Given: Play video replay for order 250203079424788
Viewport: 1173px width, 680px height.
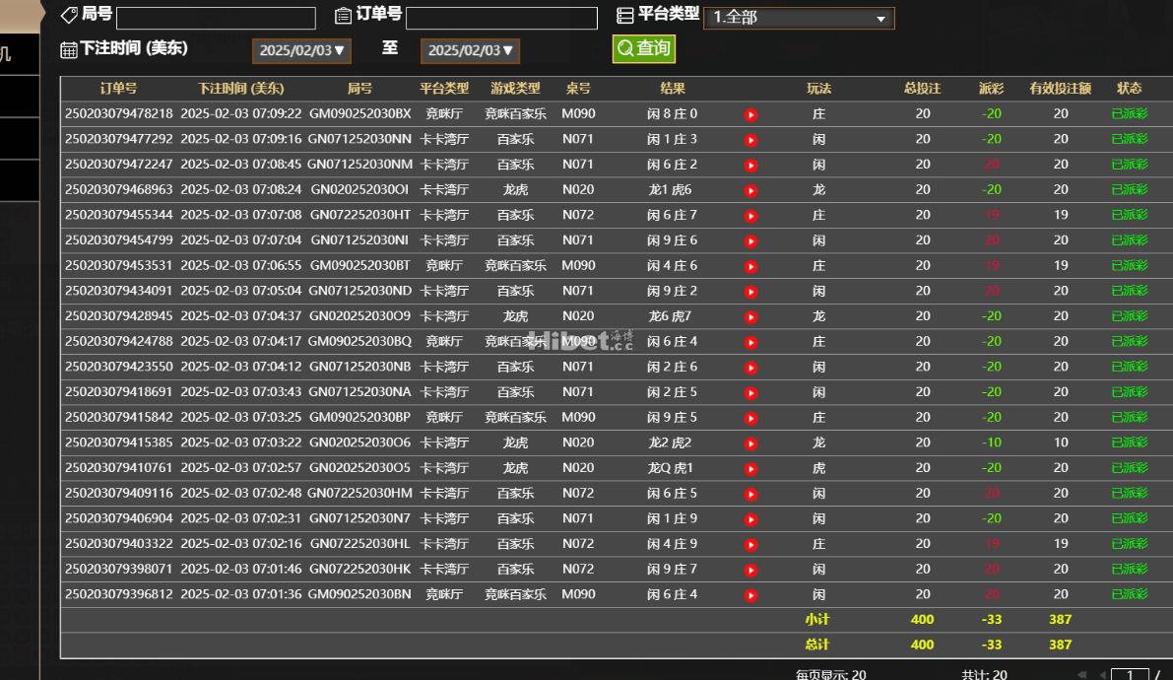Looking at the screenshot, I should [x=751, y=342].
